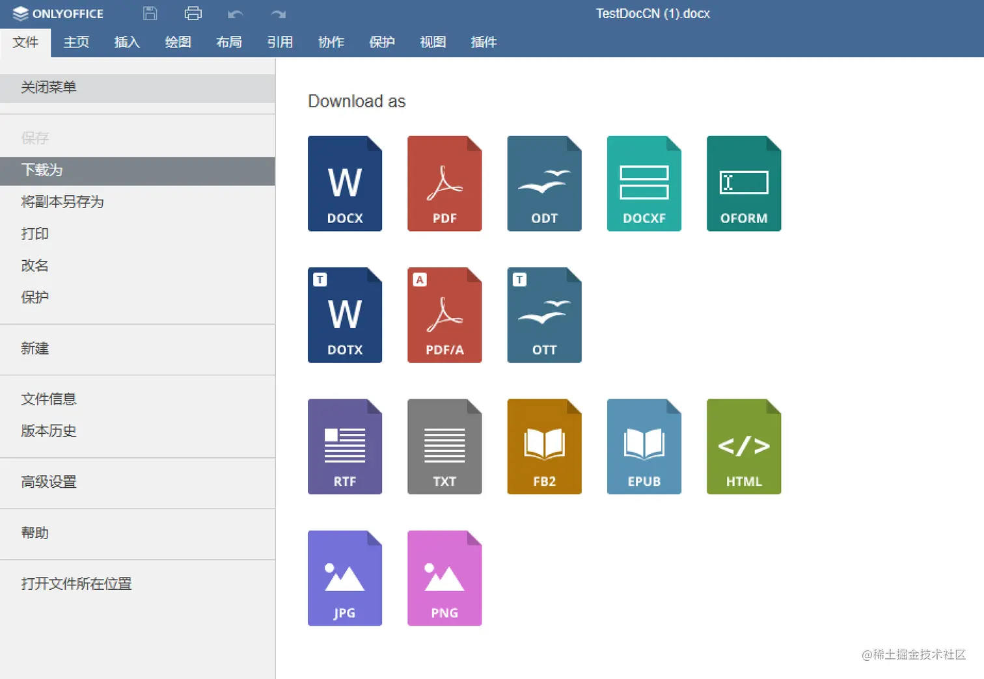Click 打开文件所在位置 menu item

click(x=137, y=584)
